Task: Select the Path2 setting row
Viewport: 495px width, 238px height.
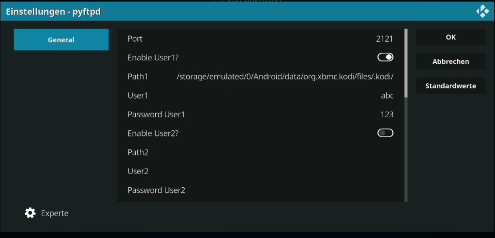Action: click(x=260, y=152)
